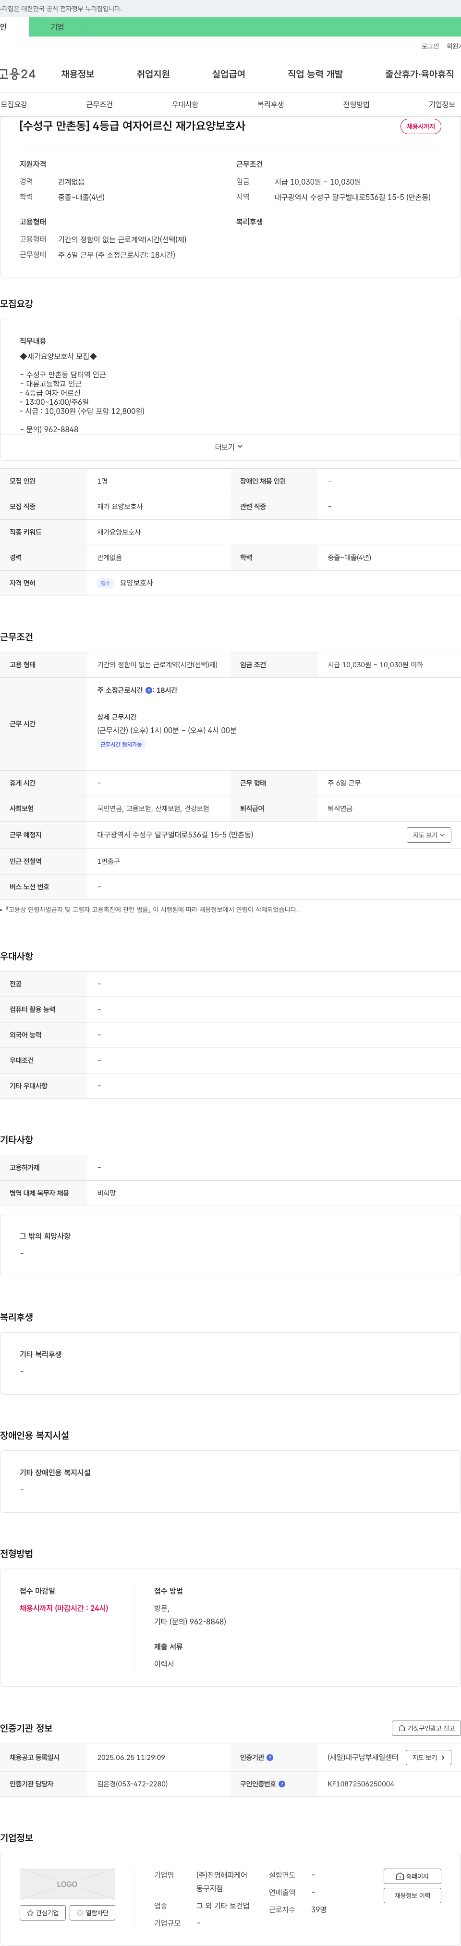Image resolution: width=461 pixels, height=1946 pixels.
Task: Click 기간의 정함이 없는 근로계약 in 고용 형태 table row
Action: point(157,665)
